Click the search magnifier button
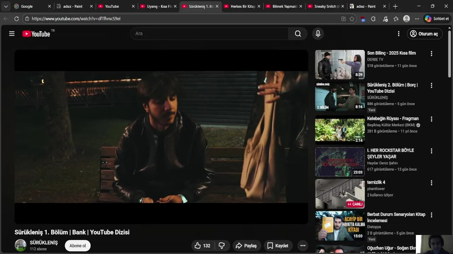Image resolution: width=453 pixels, height=254 pixels. (298, 34)
